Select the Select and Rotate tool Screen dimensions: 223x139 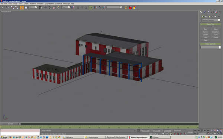pyautogui.click(x=50, y=7)
